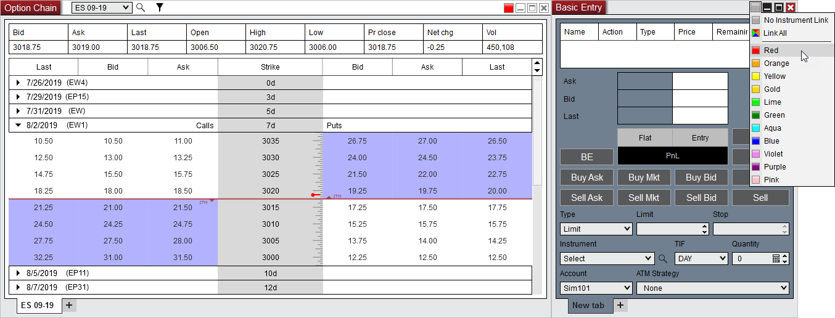Choose No Instrument Link from menu
The height and width of the screenshot is (318, 835).
[x=796, y=20]
